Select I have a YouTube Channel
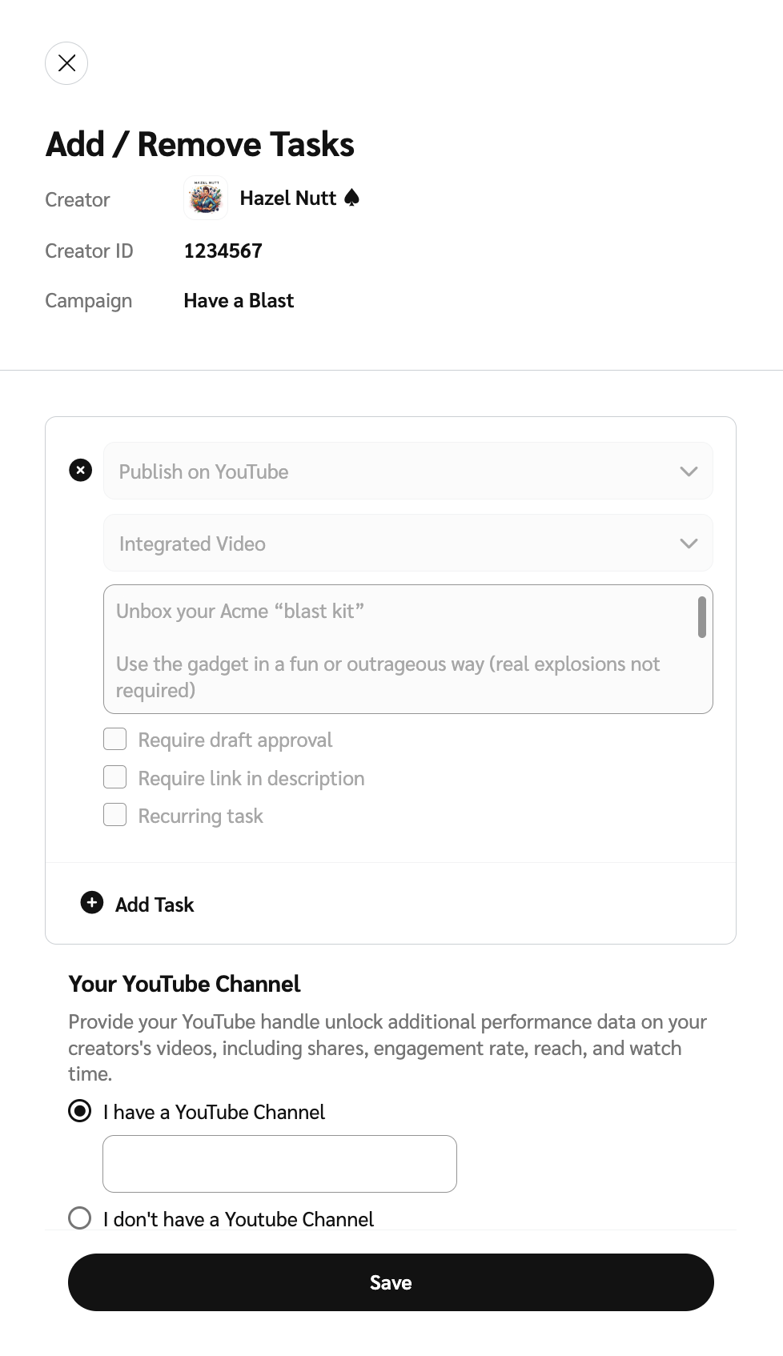The image size is (783, 1356). click(x=80, y=1111)
